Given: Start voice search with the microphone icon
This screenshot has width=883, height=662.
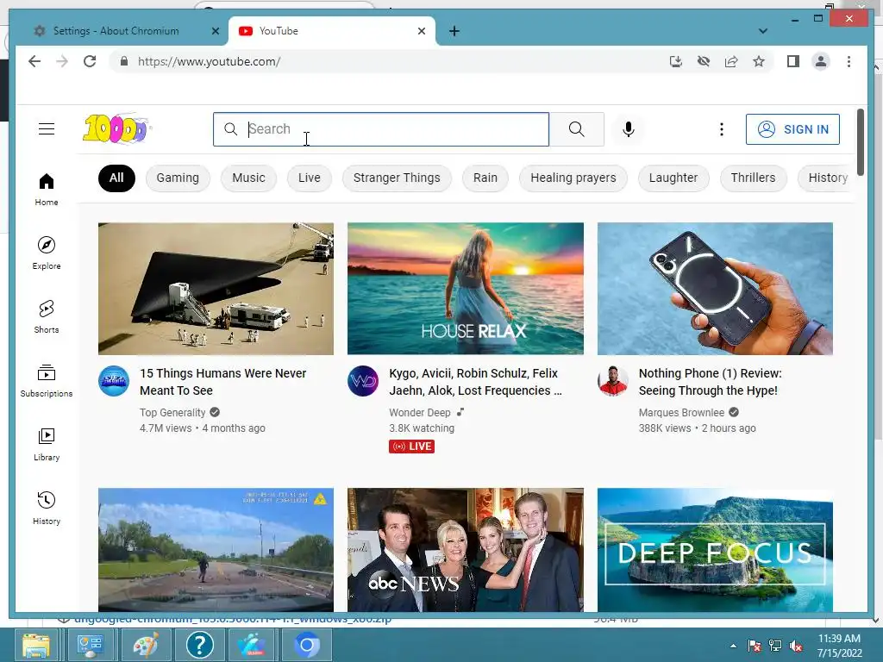Looking at the screenshot, I should (629, 129).
